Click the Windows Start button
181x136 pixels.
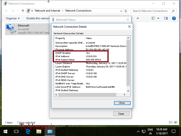(x=5, y=131)
